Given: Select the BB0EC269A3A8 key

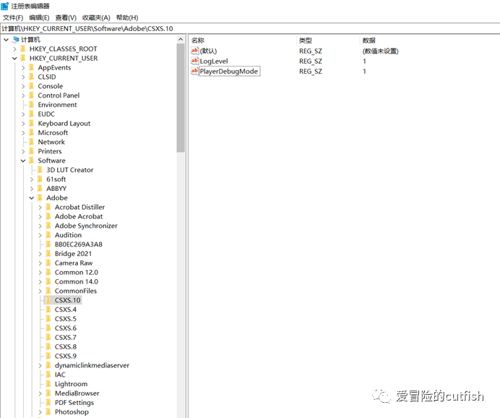Looking at the screenshot, I should coord(79,244).
